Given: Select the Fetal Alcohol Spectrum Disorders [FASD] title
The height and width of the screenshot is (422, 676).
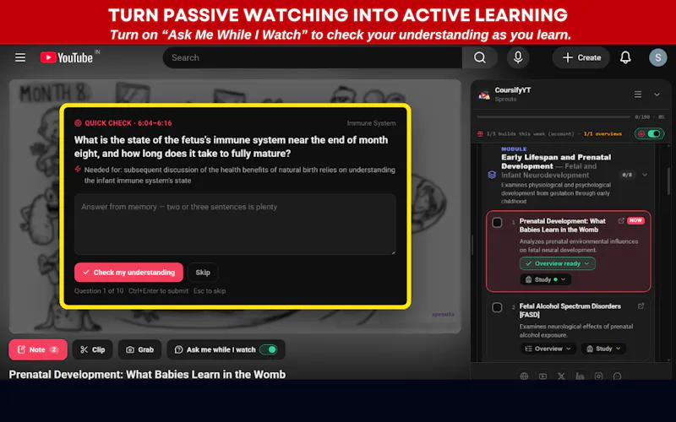Looking at the screenshot, I should (570, 311).
